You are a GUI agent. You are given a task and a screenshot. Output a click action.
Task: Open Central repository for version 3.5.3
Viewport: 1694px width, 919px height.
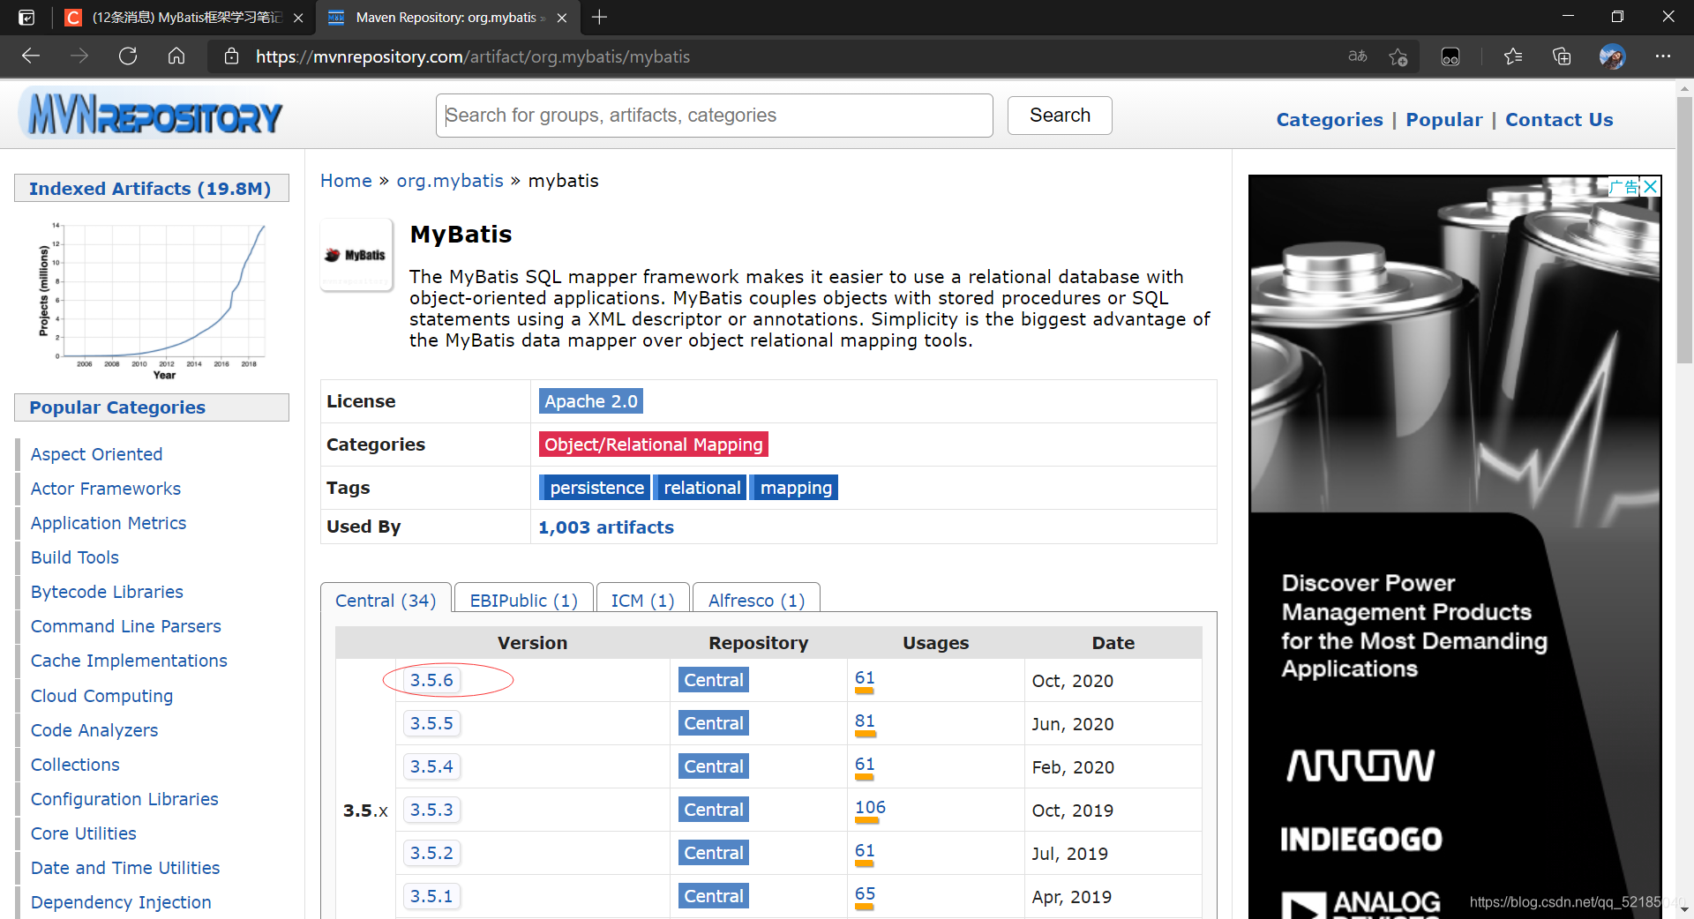click(x=714, y=810)
